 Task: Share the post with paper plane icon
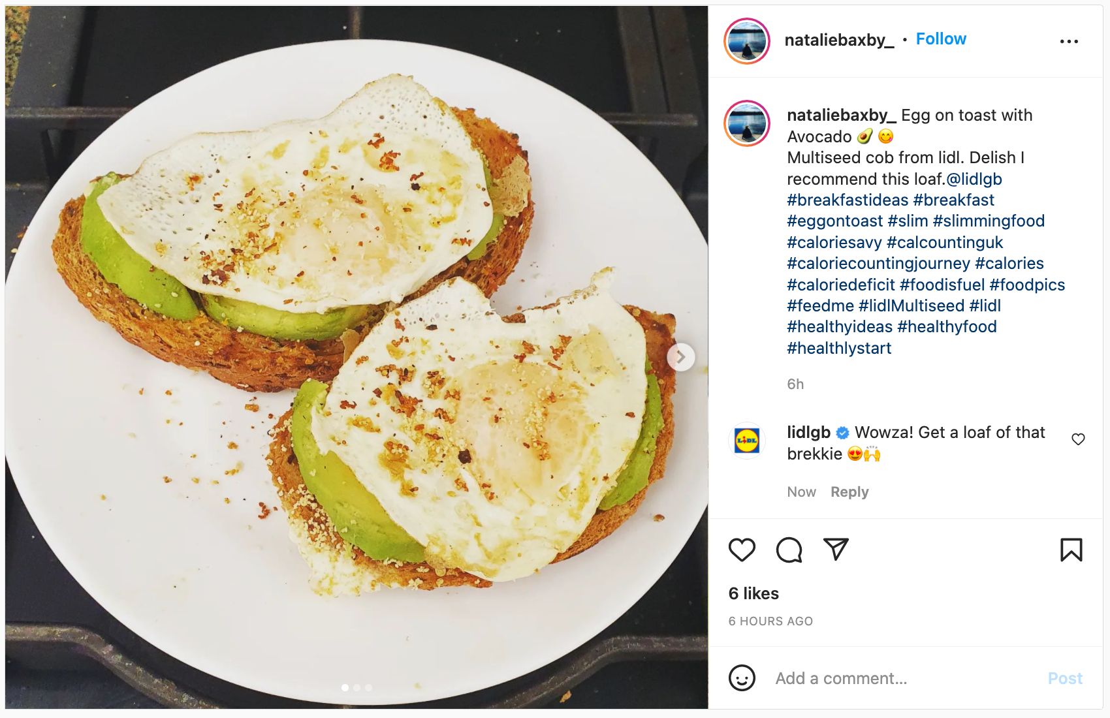[836, 550]
